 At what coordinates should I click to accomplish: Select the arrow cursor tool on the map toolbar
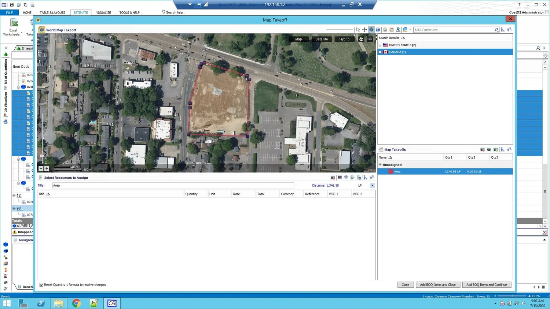pos(358,30)
